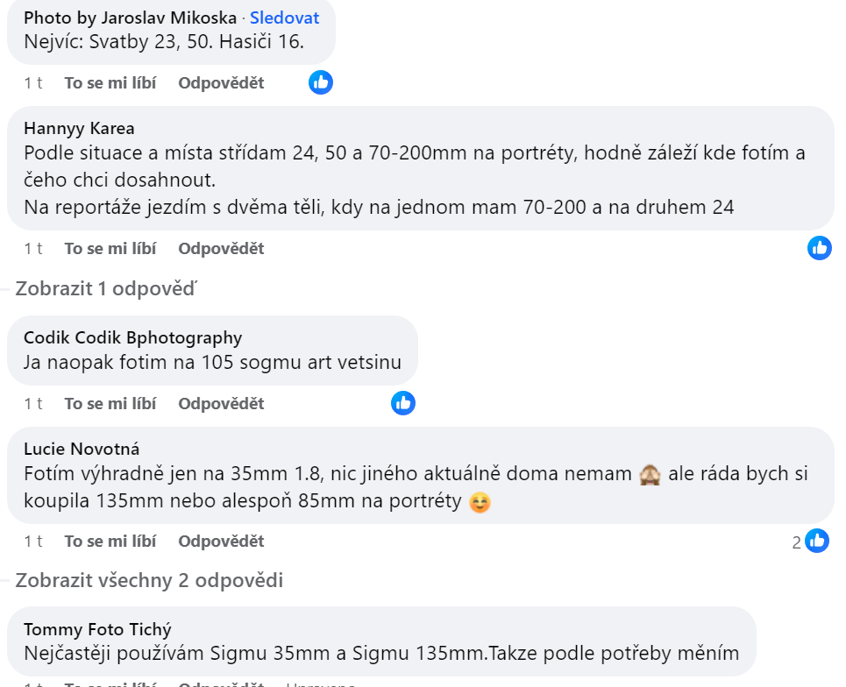Reply to Codik Codik Bphotography's comment
846x687 pixels.
221,403
